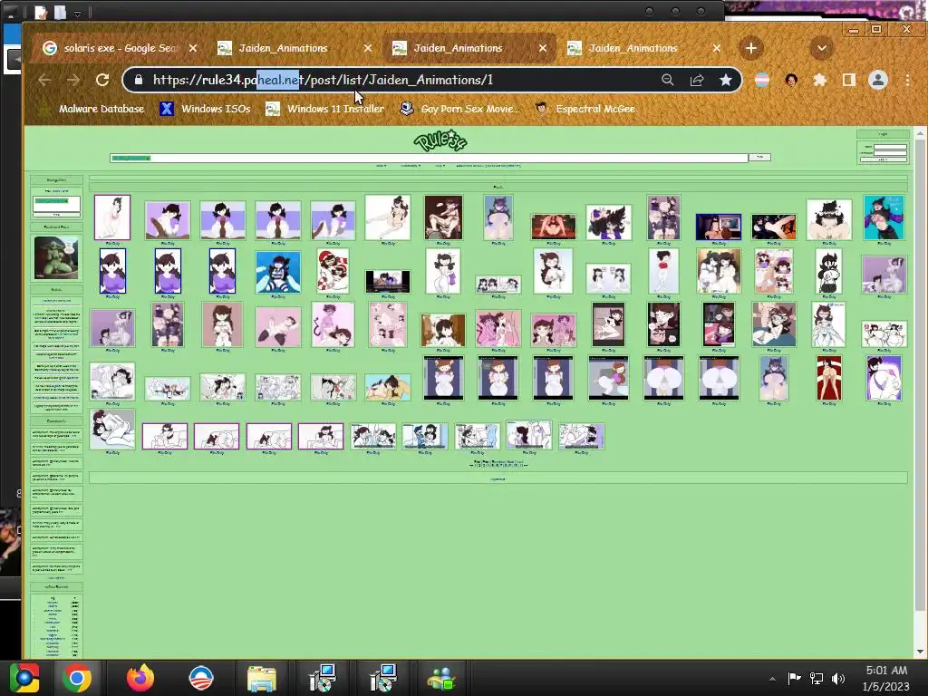Open the Windows ISOs bookmark
The image size is (928, 696).
tap(206, 109)
